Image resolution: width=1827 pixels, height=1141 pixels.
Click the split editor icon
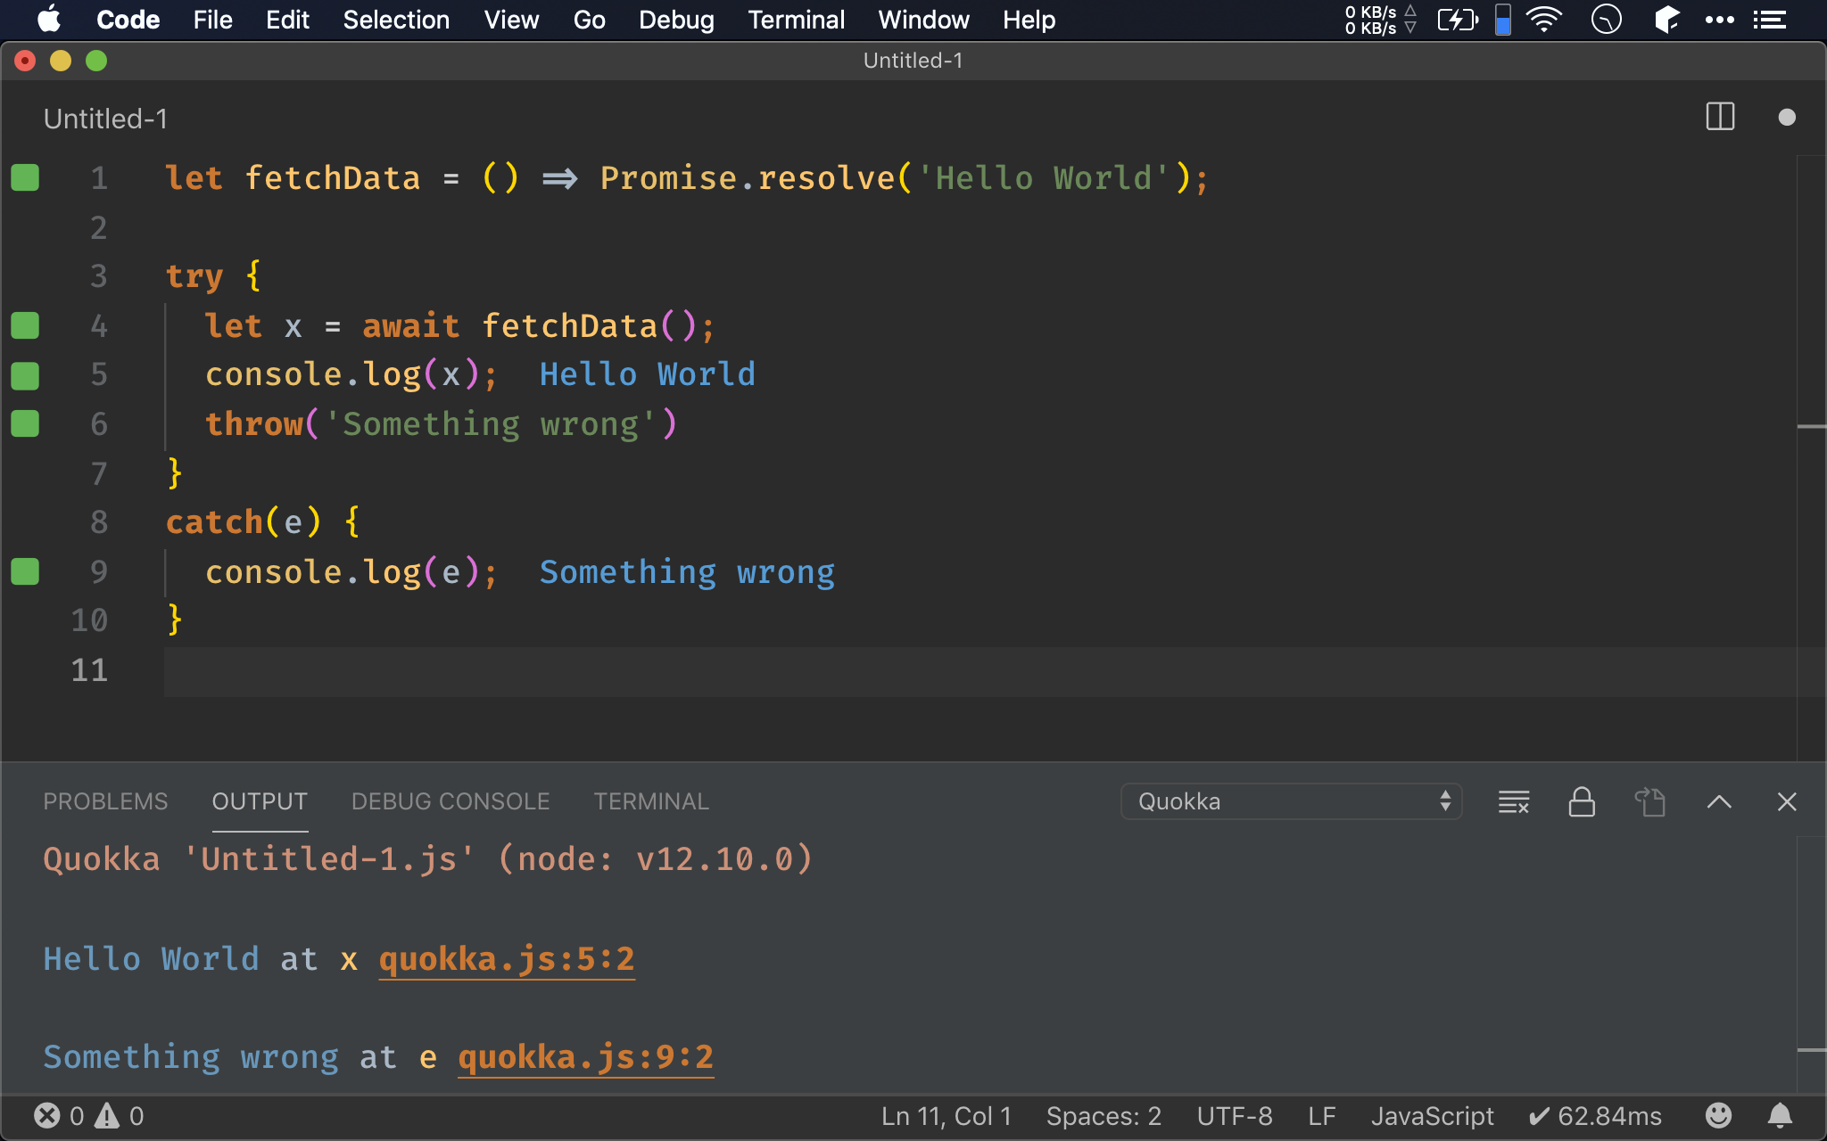[1719, 117]
